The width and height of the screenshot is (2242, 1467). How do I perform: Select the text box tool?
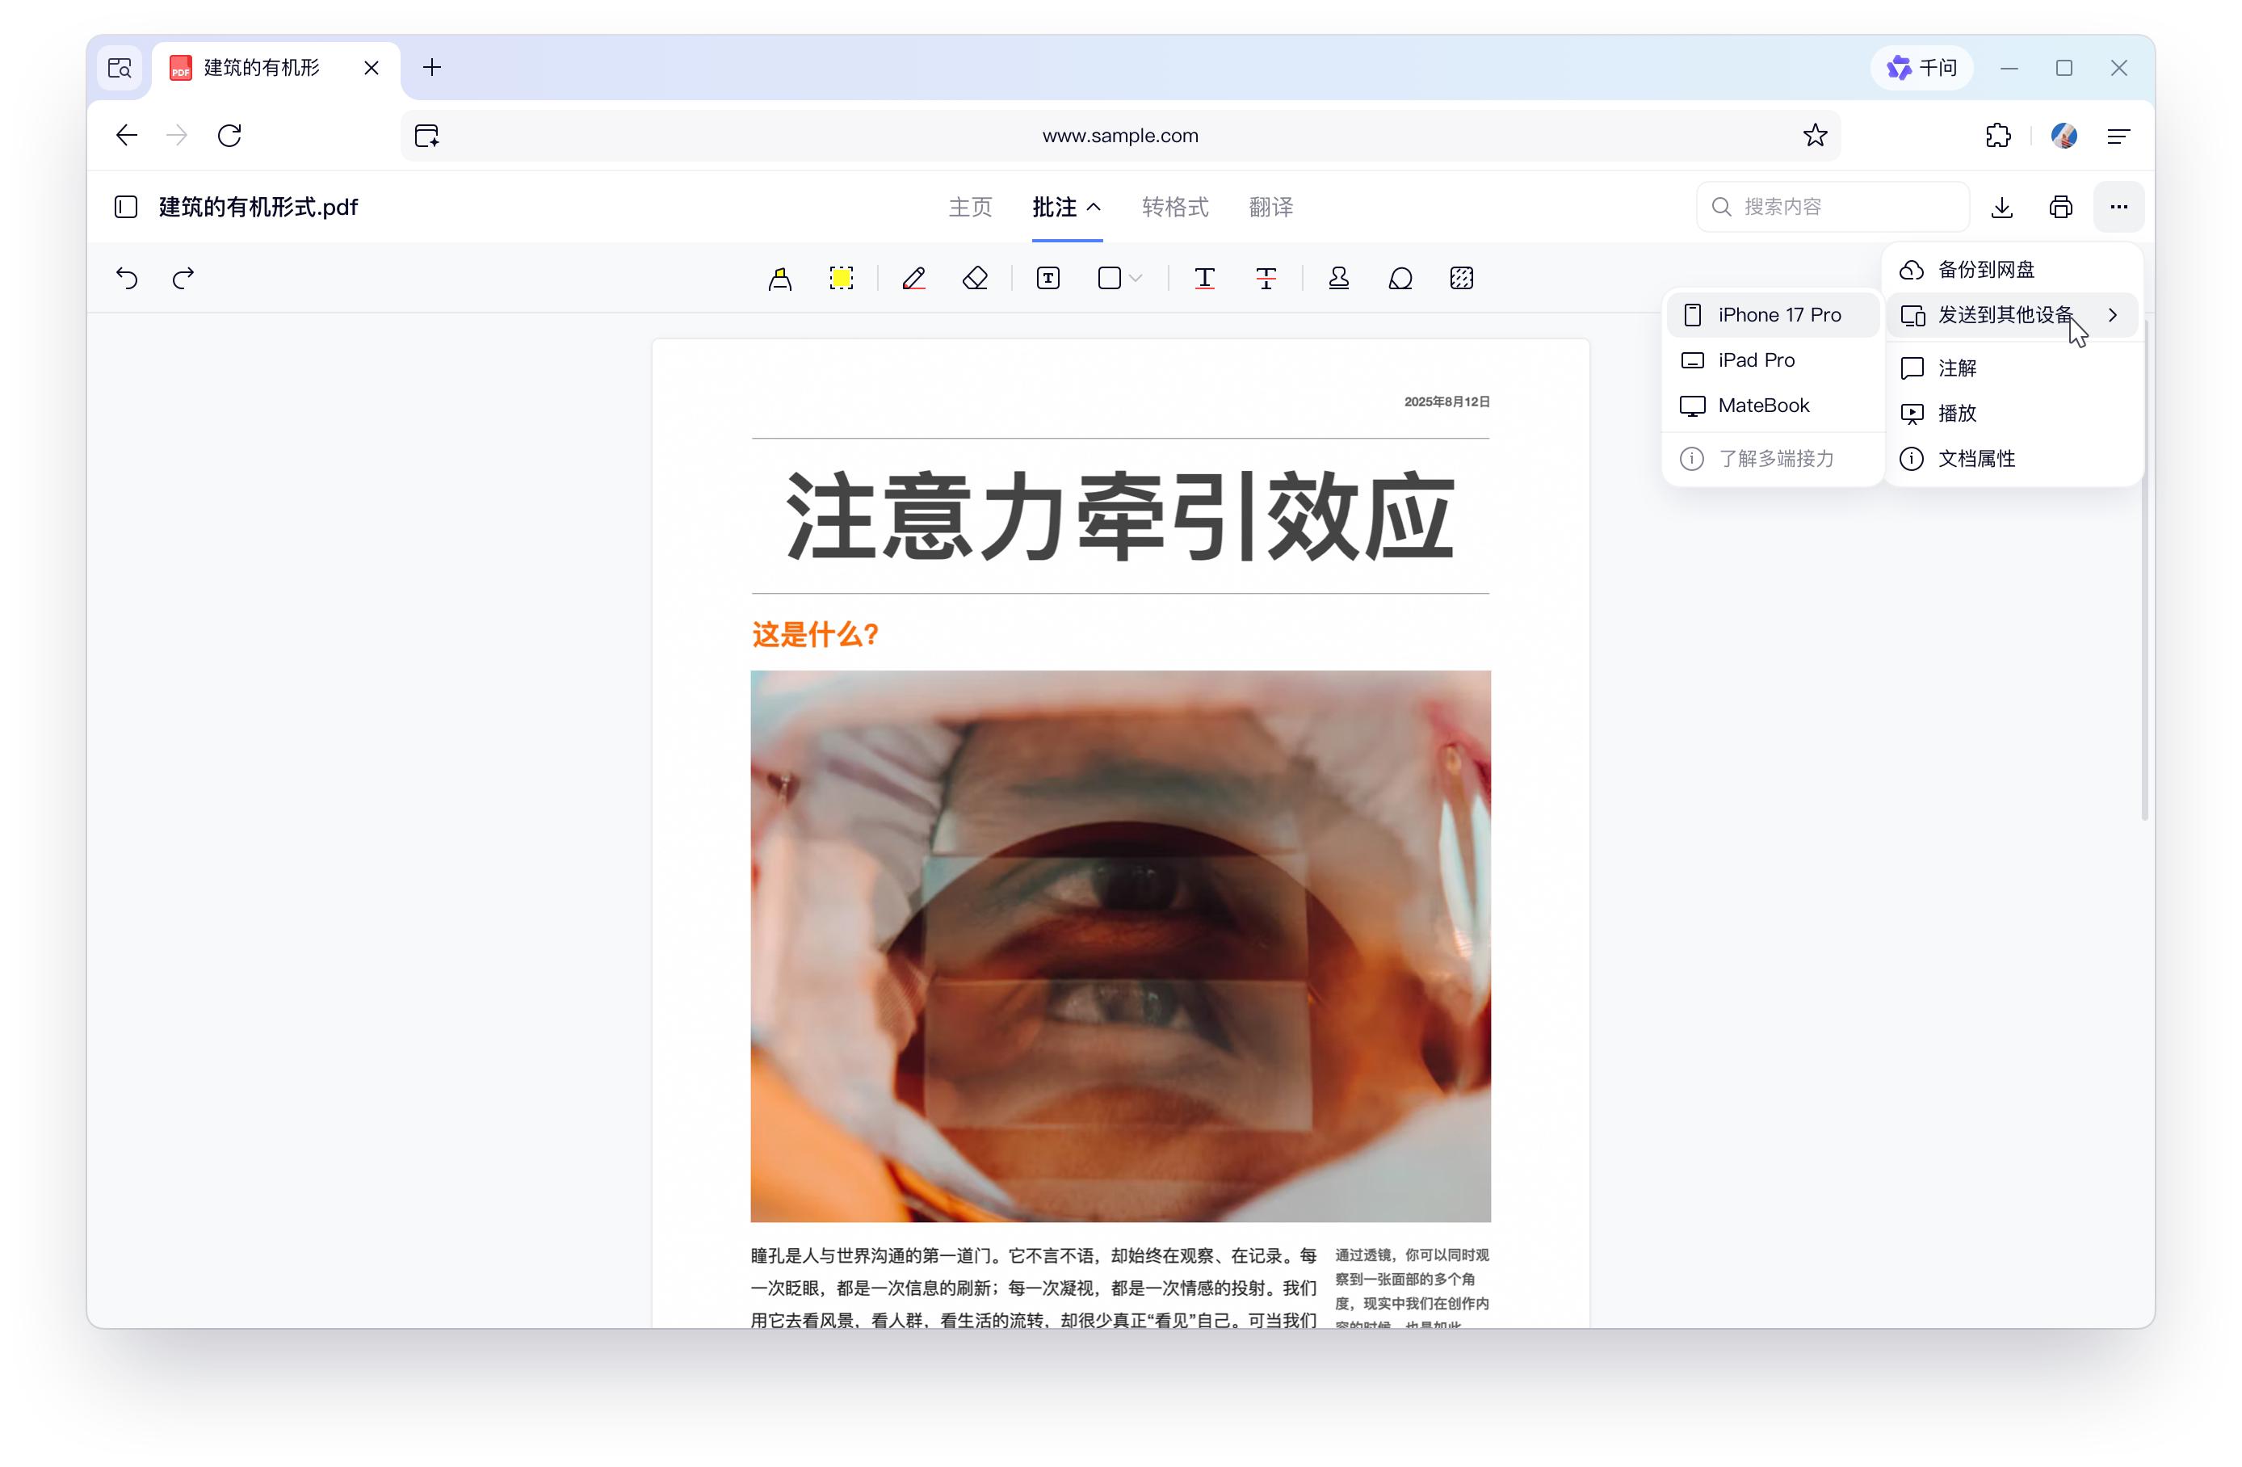[x=1048, y=278]
